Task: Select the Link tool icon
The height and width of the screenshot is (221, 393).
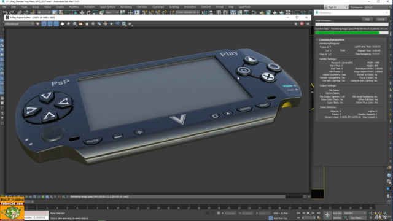Action: click(x=20, y=12)
